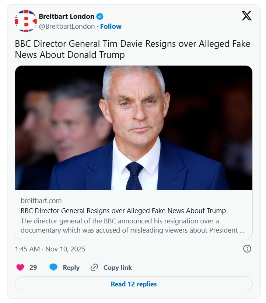This screenshot has height=303, width=266.
Task: Open the 1:45 AM Nov 10, 2025 timestamp
Action: point(50,249)
